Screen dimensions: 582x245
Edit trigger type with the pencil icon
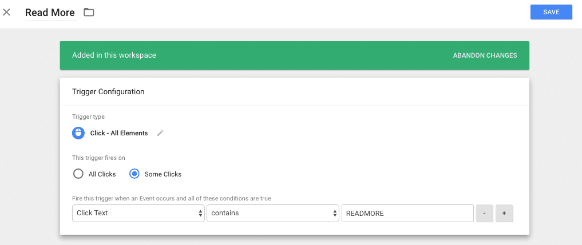point(160,133)
